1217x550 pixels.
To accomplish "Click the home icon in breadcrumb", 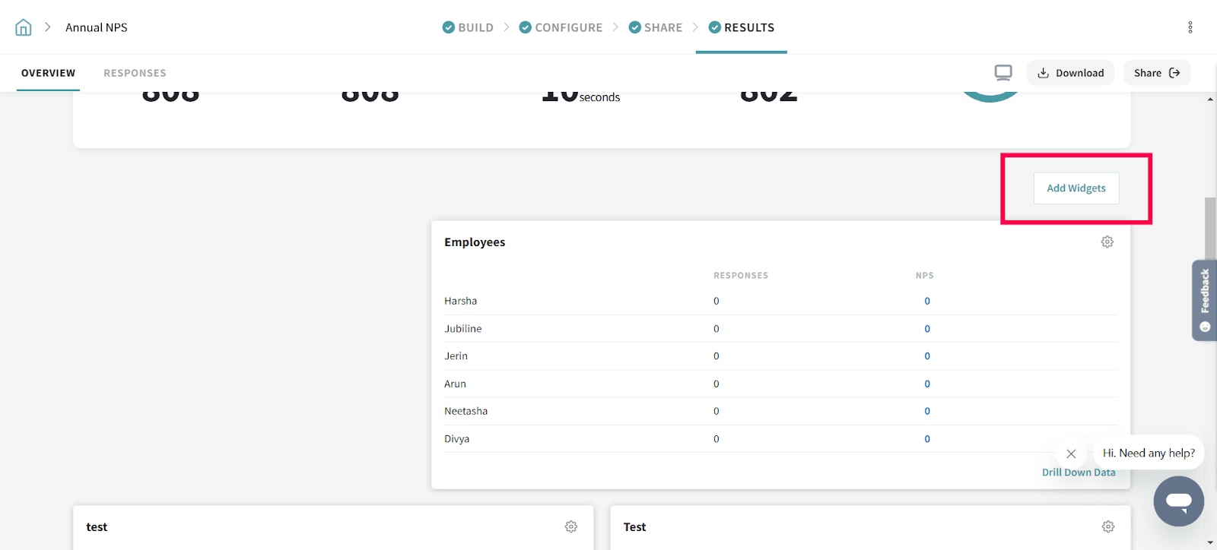I will pos(24,27).
